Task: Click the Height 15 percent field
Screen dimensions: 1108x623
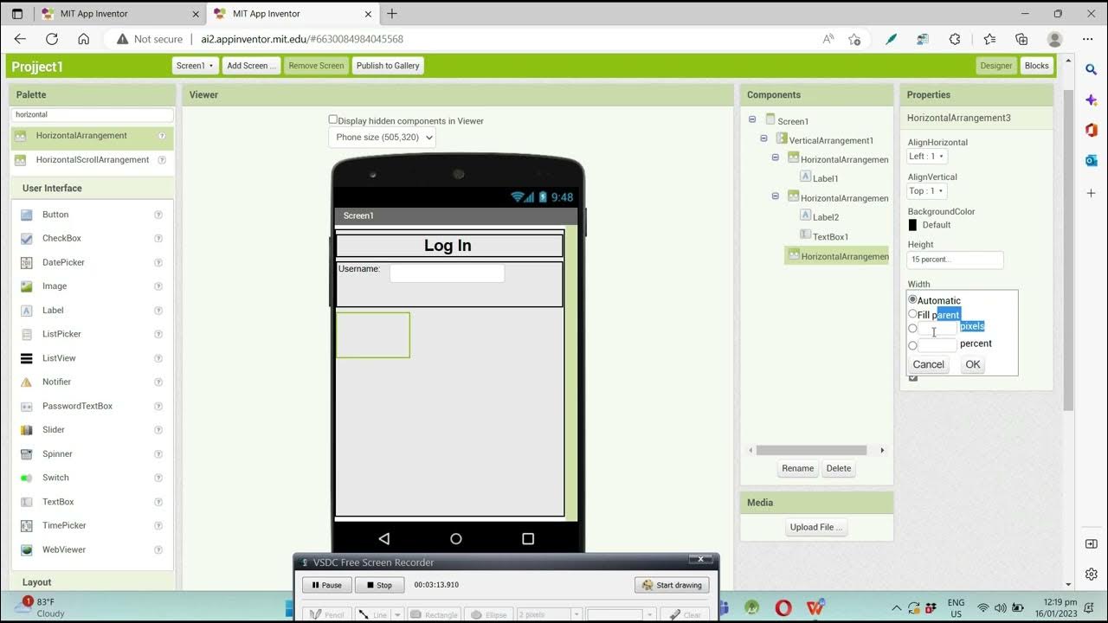Action: pyautogui.click(x=956, y=260)
